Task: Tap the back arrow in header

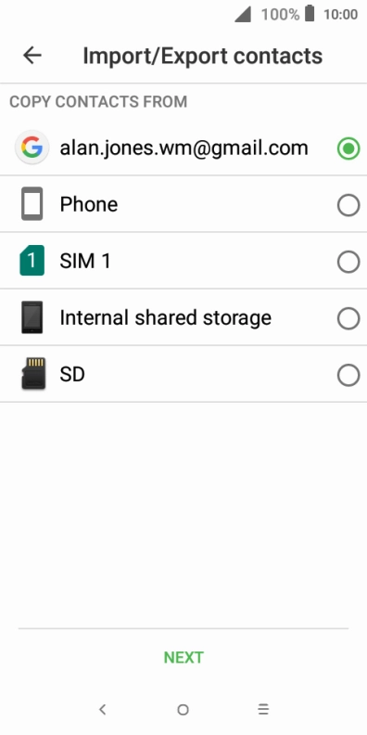Action: pyautogui.click(x=32, y=56)
